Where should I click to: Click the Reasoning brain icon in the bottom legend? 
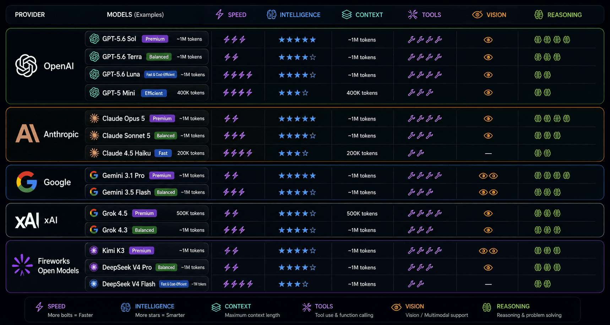coord(487,307)
